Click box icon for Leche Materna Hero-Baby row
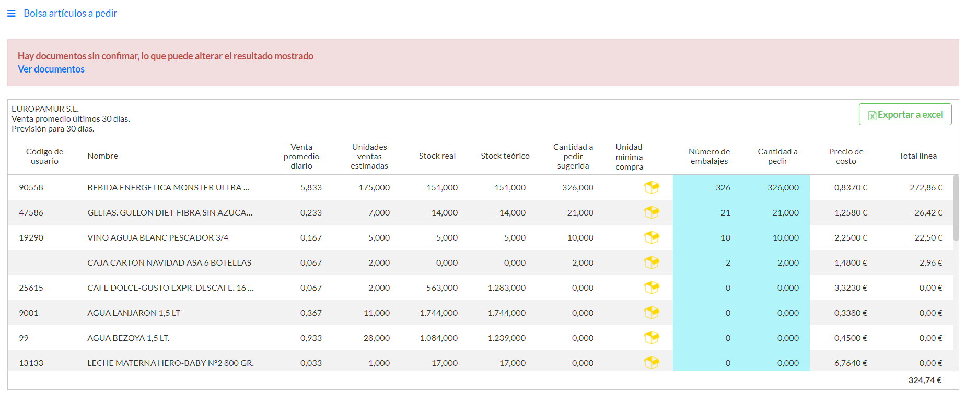Image resolution: width=966 pixels, height=394 pixels. coord(651,362)
